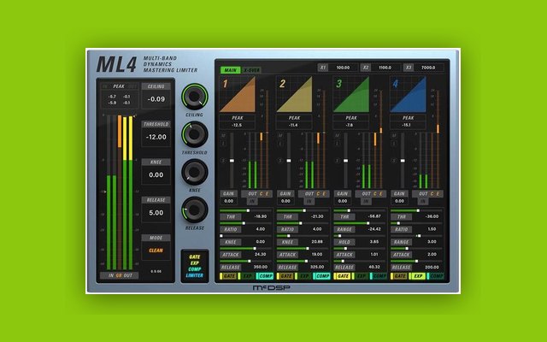Click the limiter Ceiling value -0.09
This screenshot has height=342, width=547.
[156, 99]
